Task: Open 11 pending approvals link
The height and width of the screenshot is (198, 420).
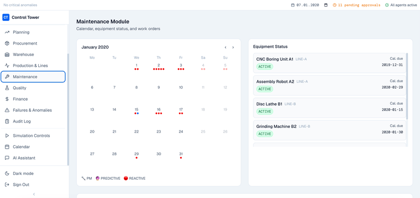Action: pos(356,5)
